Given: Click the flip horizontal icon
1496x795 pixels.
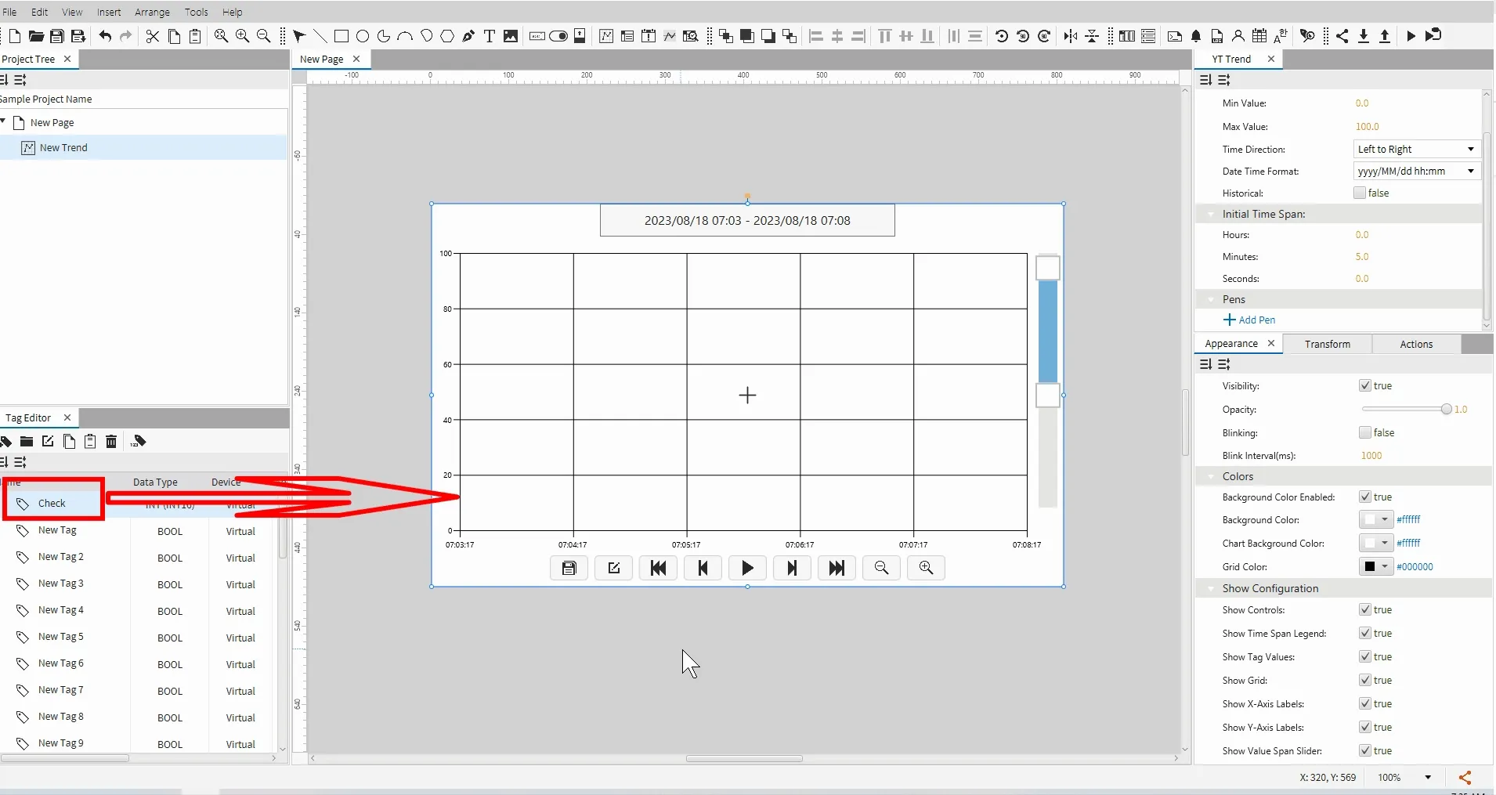Looking at the screenshot, I should click(1071, 36).
